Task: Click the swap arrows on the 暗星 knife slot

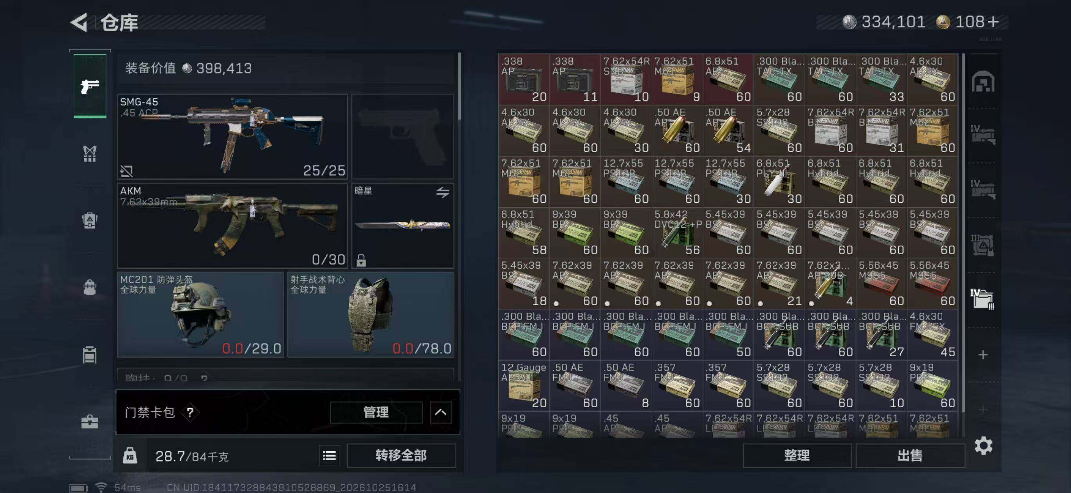Action: point(442,192)
